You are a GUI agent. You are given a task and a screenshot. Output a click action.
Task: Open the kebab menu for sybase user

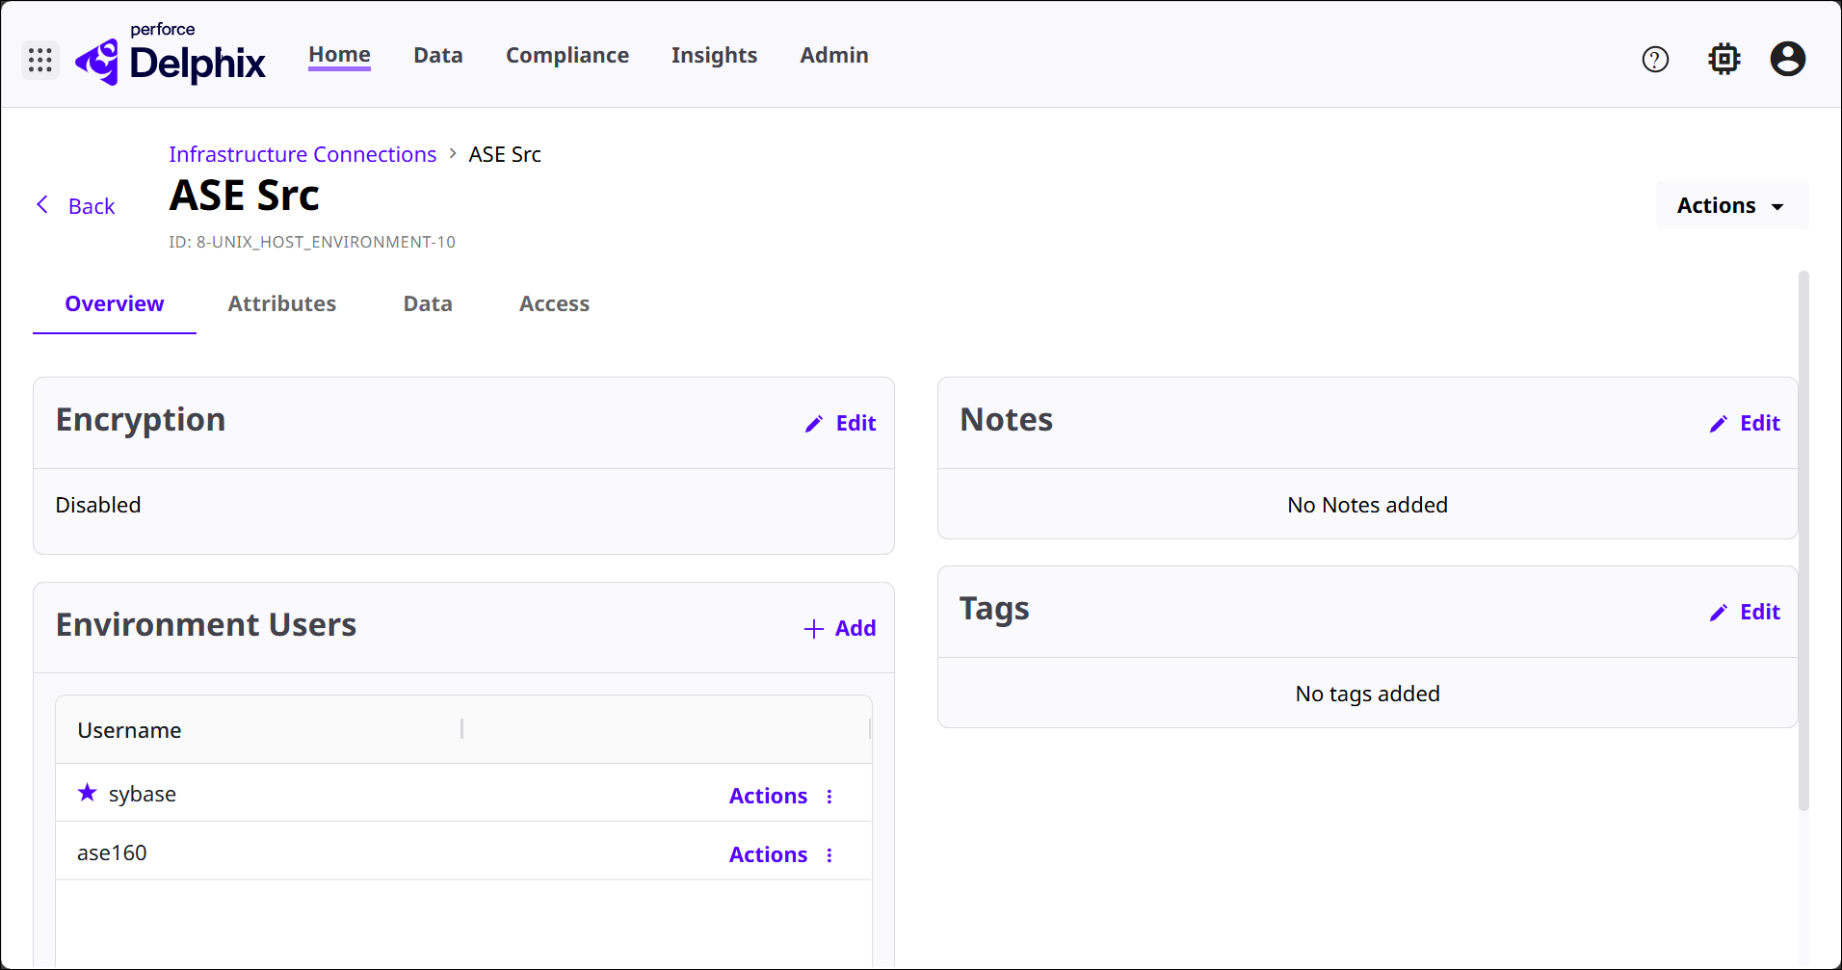point(829,797)
